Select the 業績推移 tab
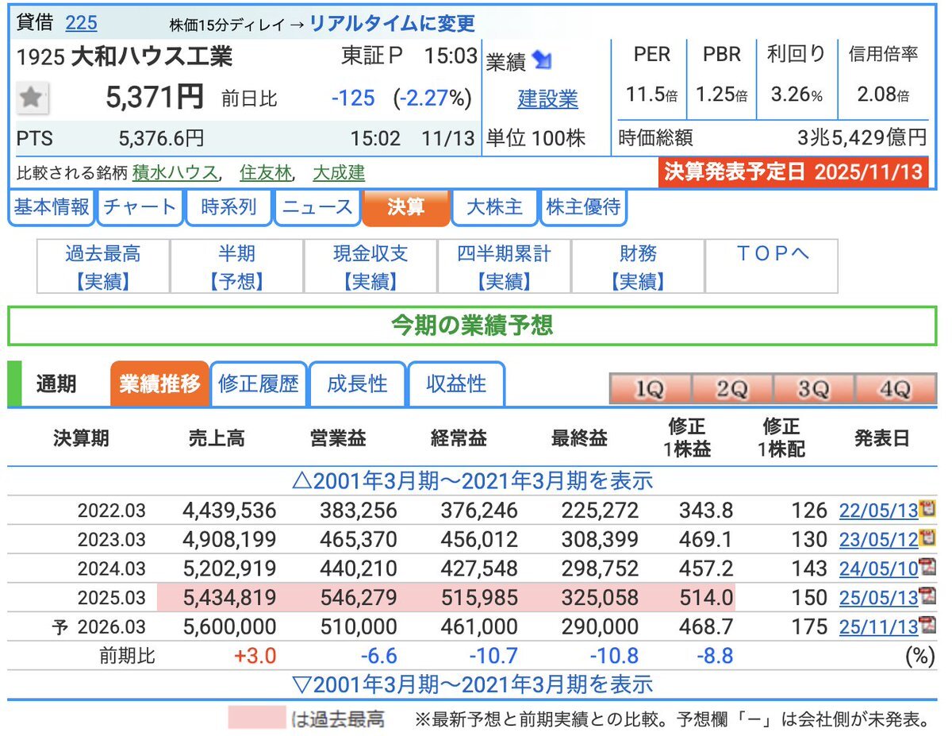Viewport: 952px width, 736px height. pos(159,384)
